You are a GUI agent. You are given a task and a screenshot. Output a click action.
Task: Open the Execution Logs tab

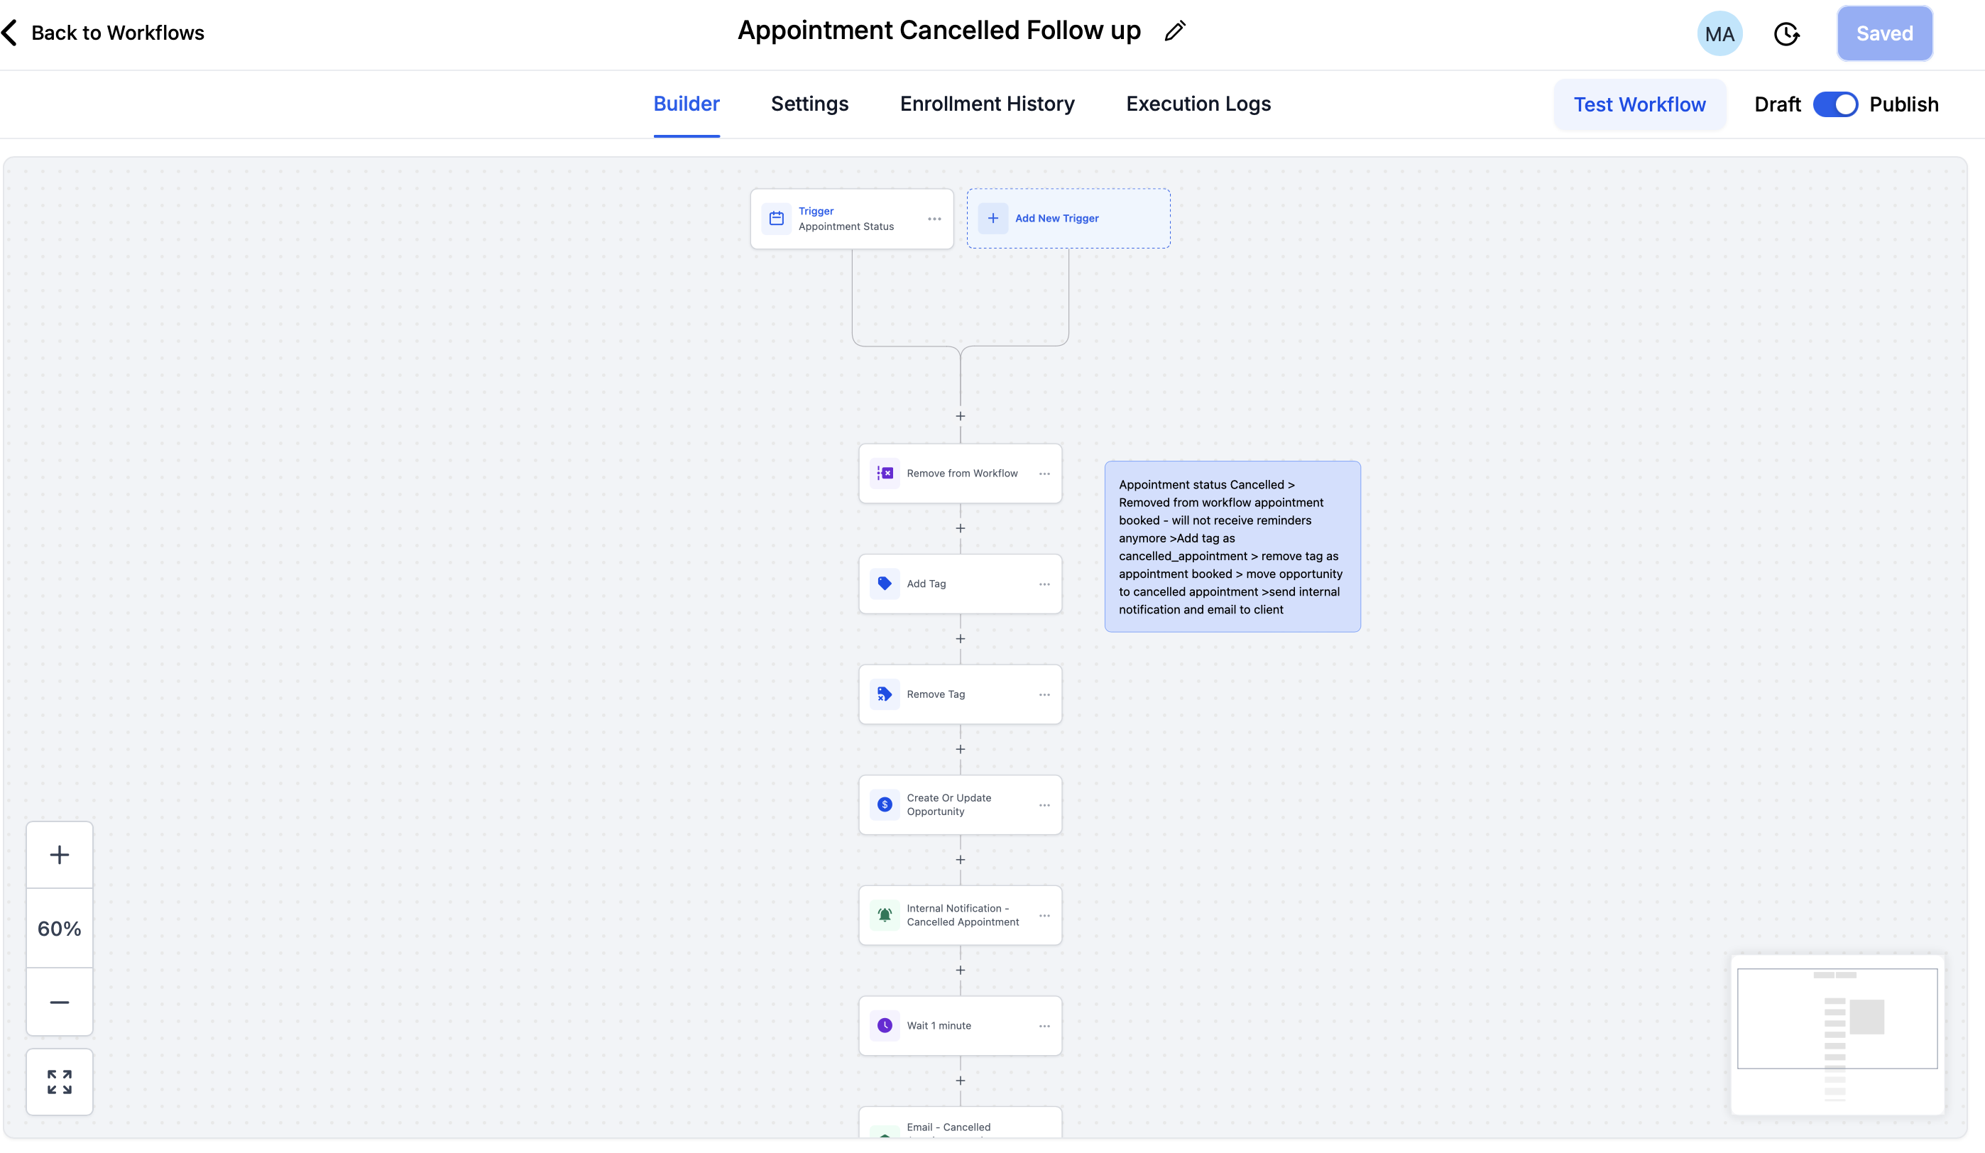tap(1198, 104)
